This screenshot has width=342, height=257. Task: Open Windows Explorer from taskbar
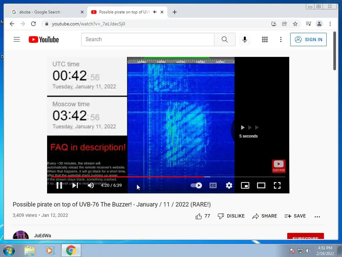(x=30, y=251)
